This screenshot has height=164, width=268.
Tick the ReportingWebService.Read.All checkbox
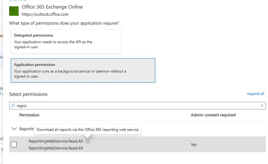click(14, 145)
